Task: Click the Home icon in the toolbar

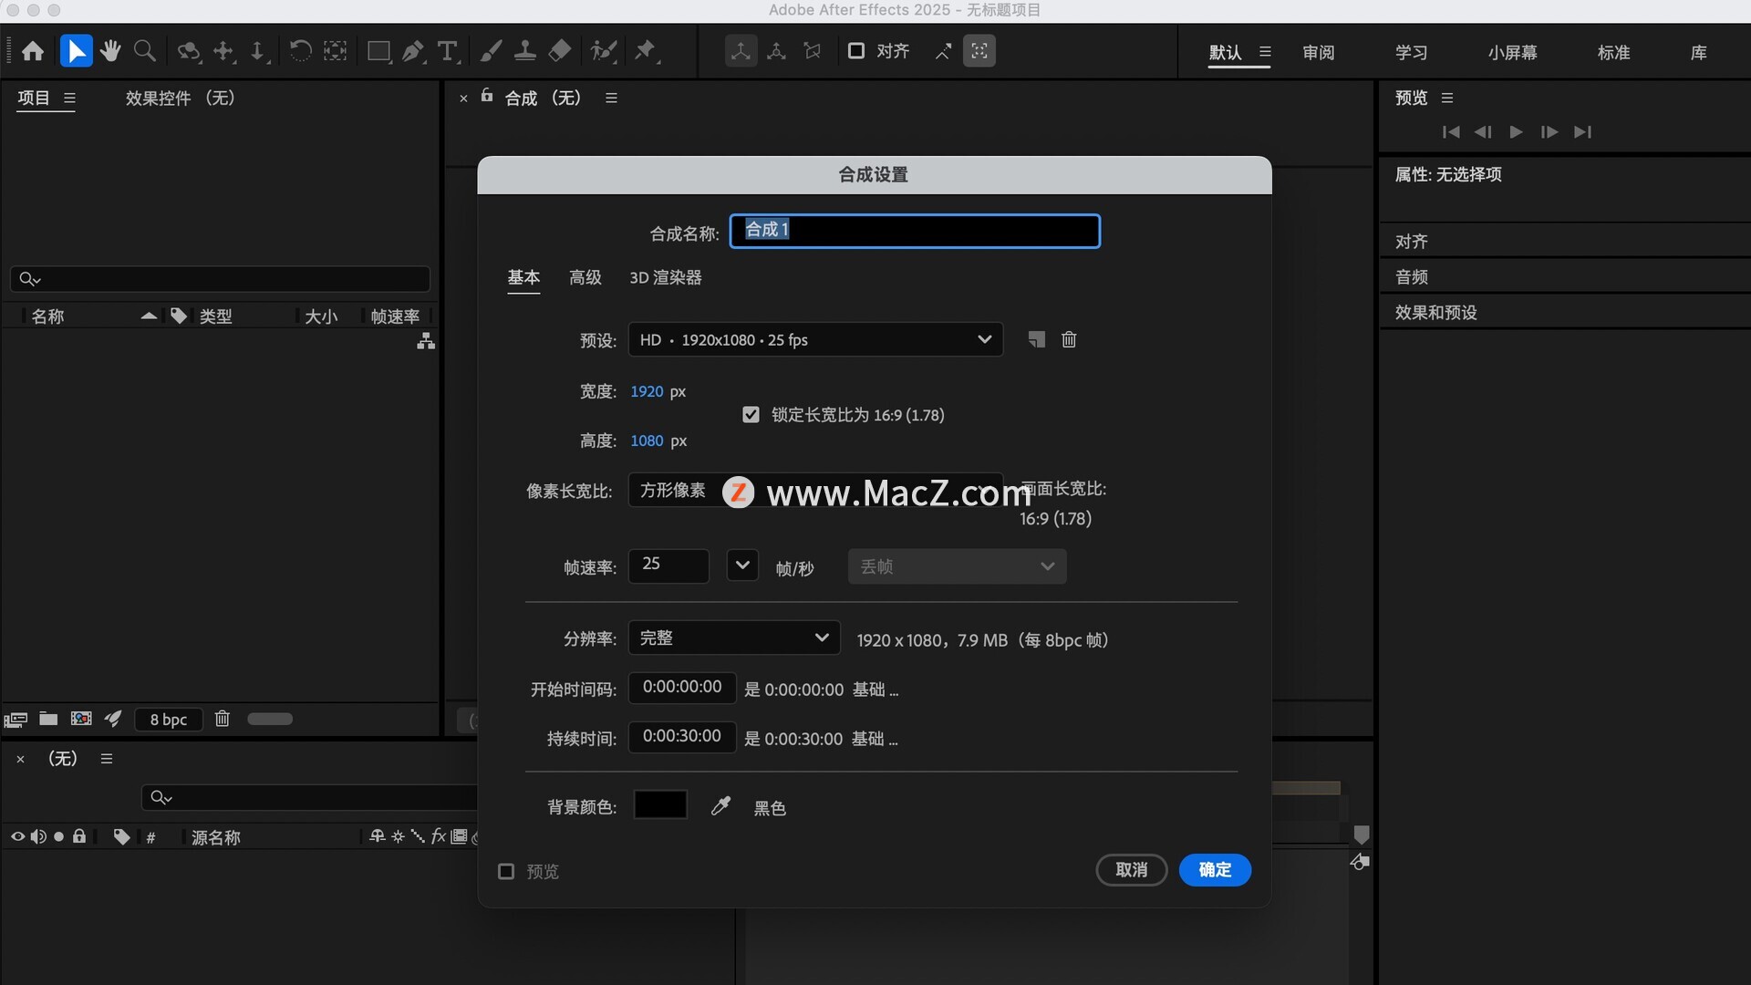Action: (33, 51)
